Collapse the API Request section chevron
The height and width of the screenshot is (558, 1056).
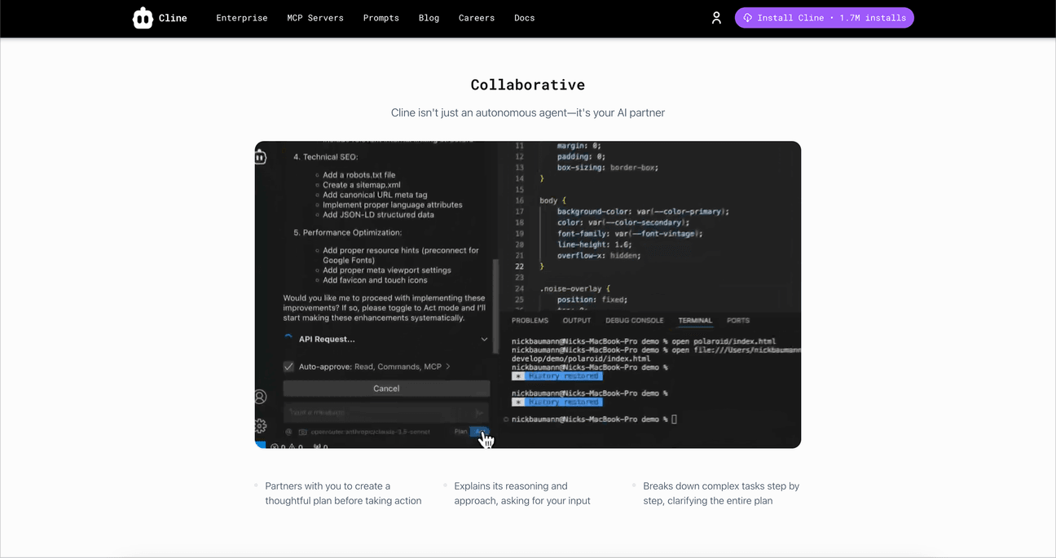click(x=484, y=339)
